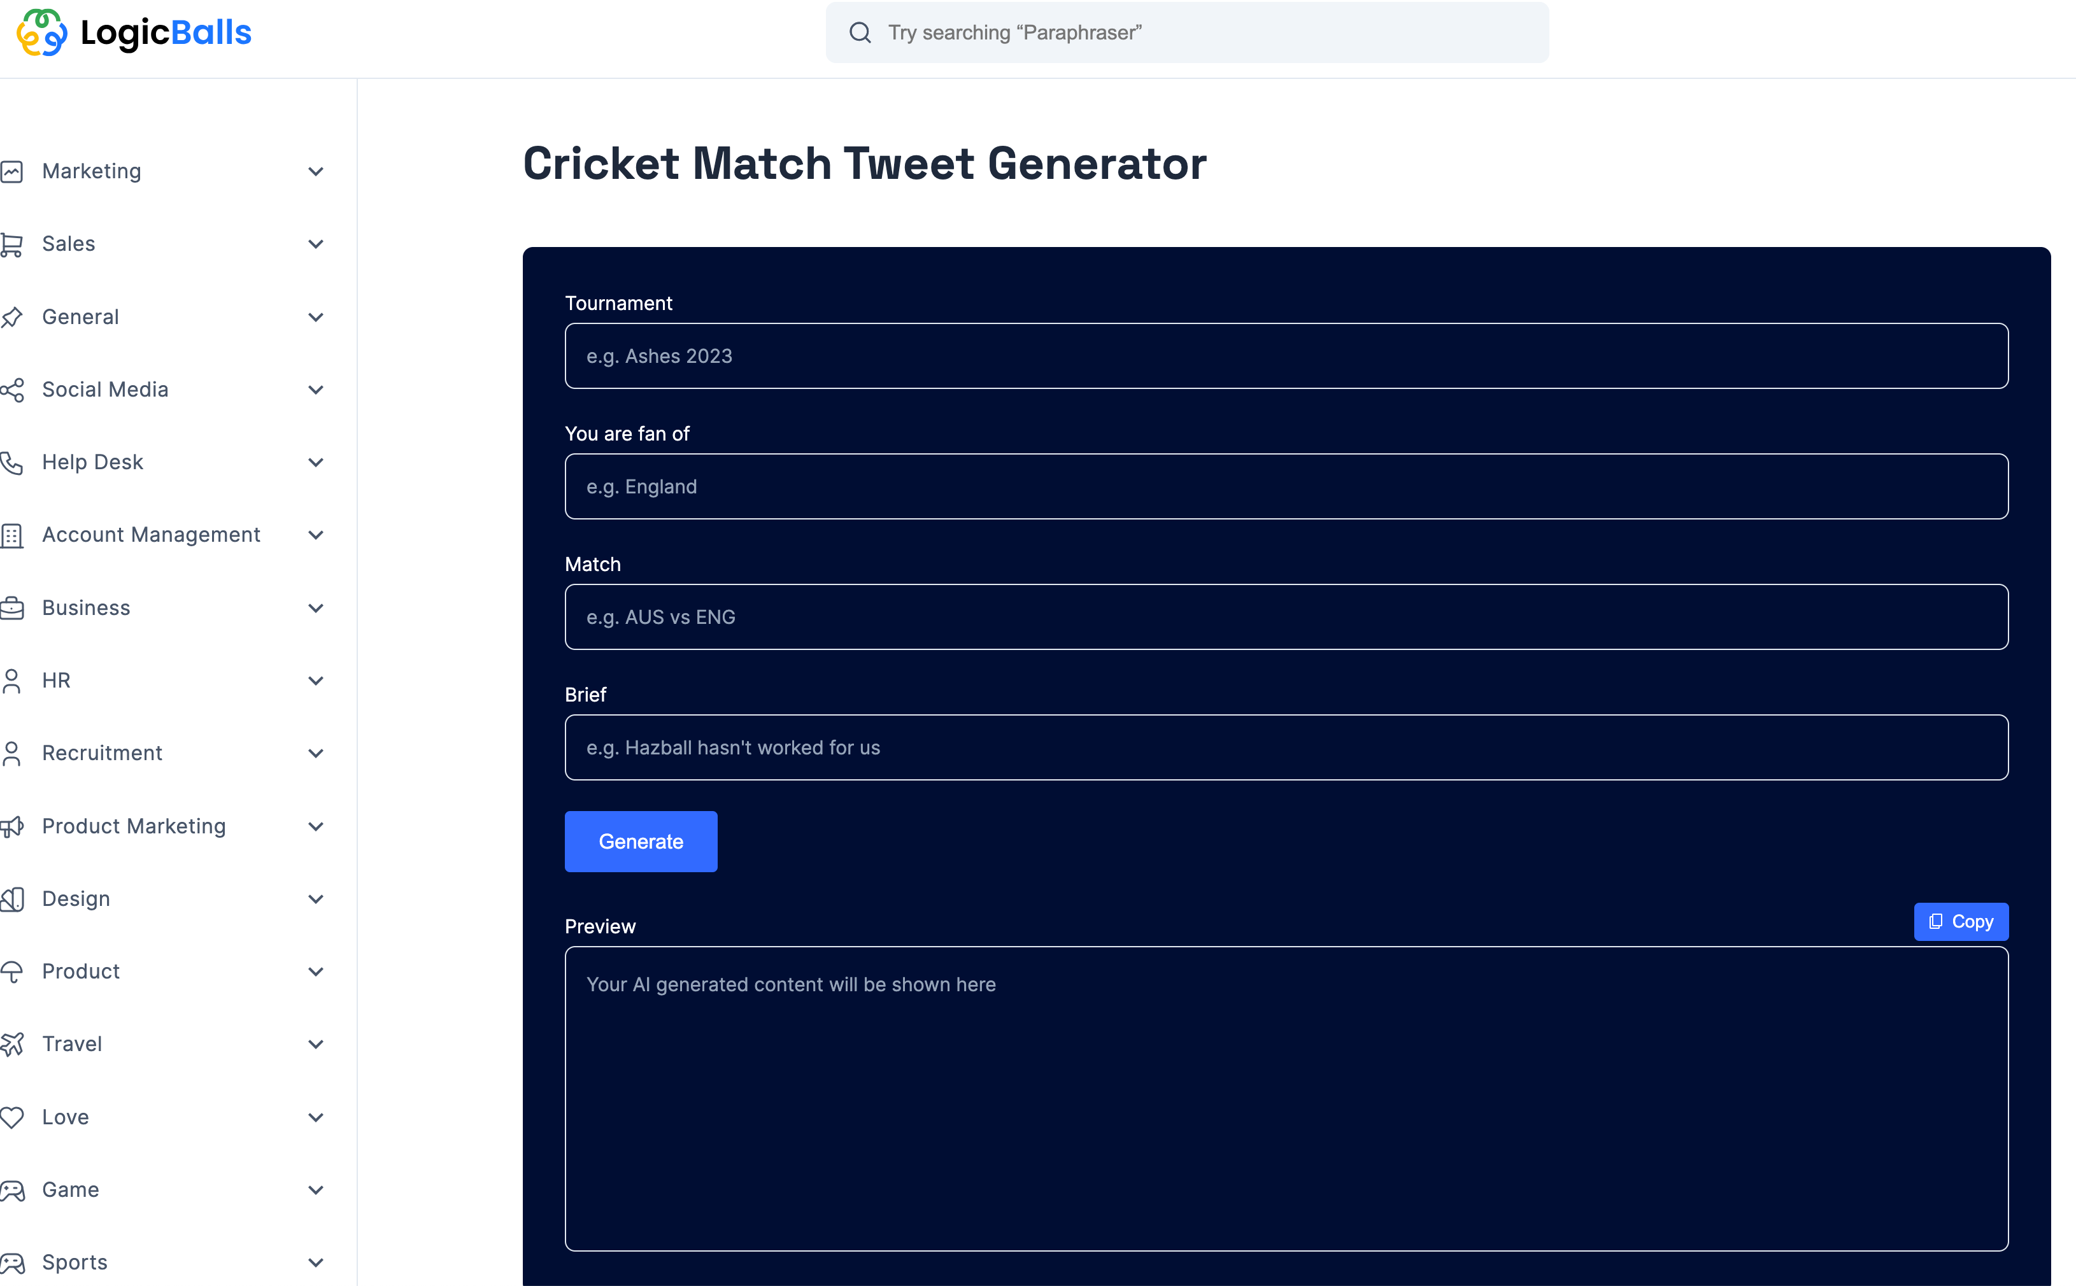Click the LogicBalls logo icon
This screenshot has width=2076, height=1286.
coord(41,32)
